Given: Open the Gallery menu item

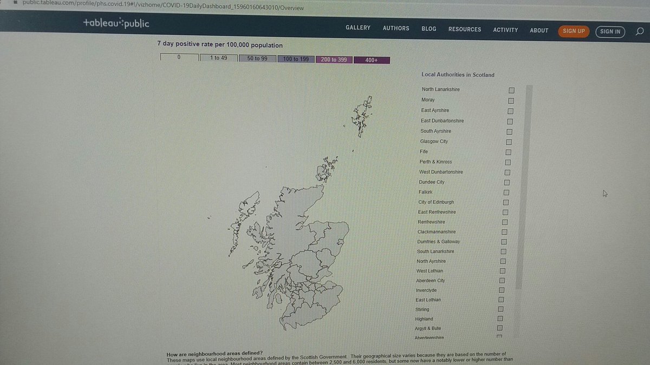Looking at the screenshot, I should [x=358, y=28].
